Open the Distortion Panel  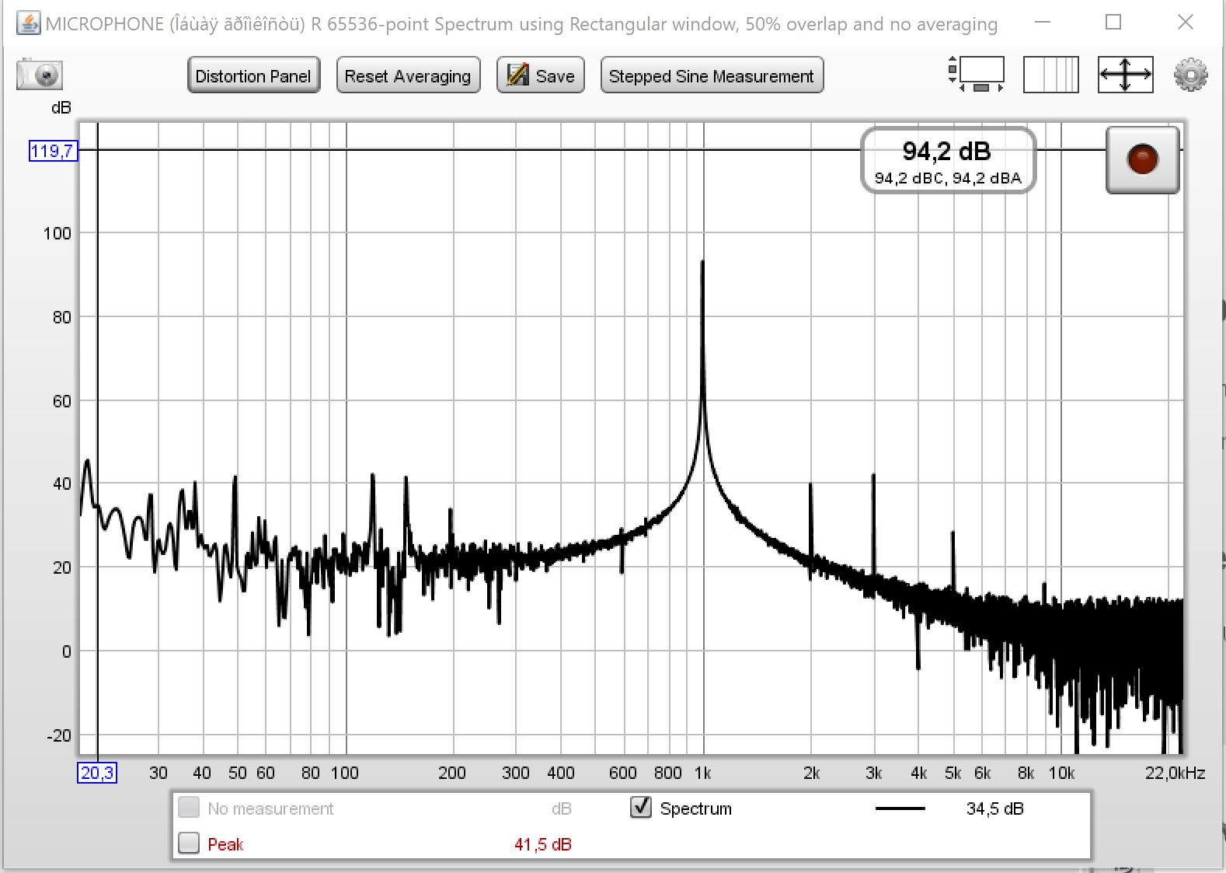click(253, 75)
